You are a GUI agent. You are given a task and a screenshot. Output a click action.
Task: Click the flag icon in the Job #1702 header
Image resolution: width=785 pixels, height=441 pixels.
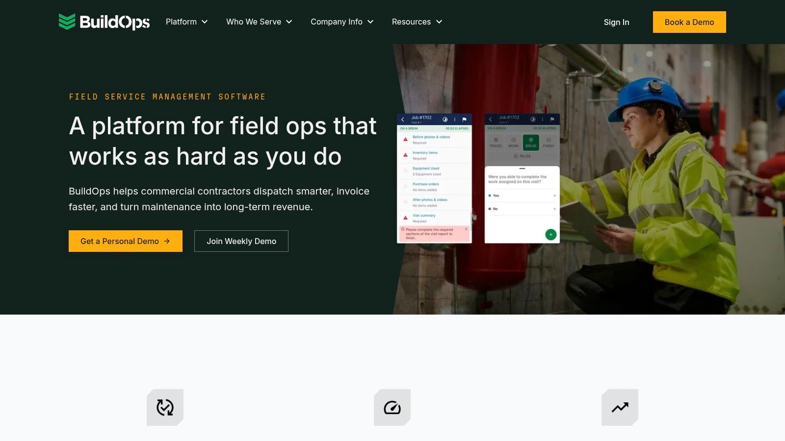[x=465, y=120]
